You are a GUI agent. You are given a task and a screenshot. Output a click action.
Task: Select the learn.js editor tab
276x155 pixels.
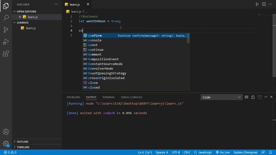(75, 4)
